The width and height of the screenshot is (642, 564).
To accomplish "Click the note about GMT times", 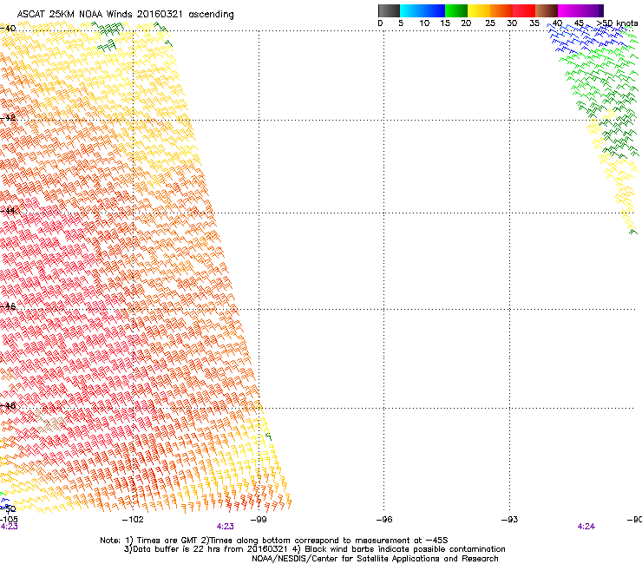I will 274,541.
